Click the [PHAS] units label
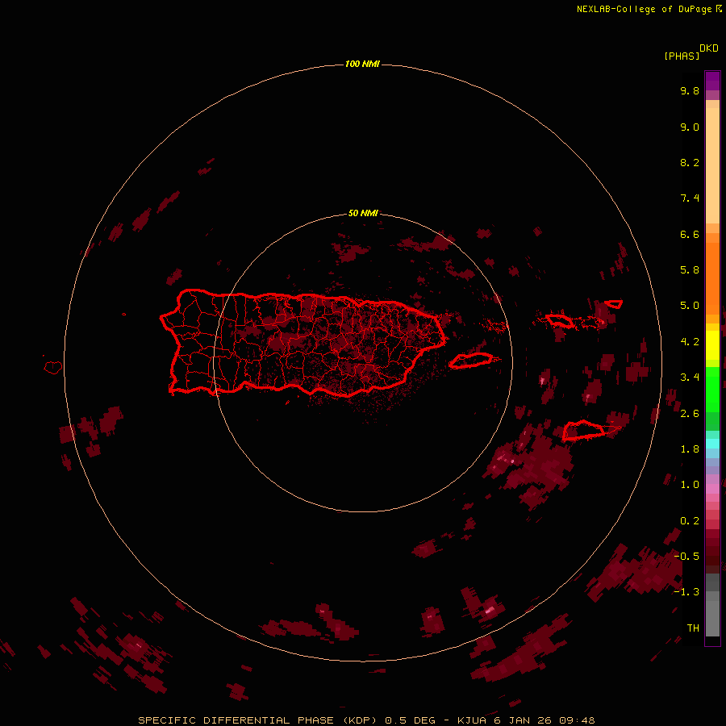Image resolution: width=726 pixels, height=726 pixels. [x=682, y=56]
